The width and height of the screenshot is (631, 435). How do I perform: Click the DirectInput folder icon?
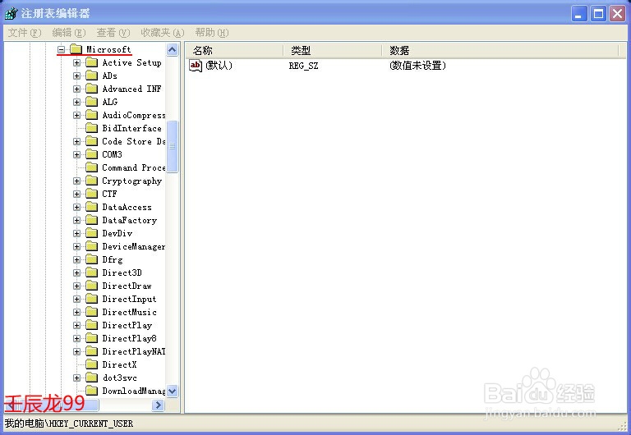[92, 299]
